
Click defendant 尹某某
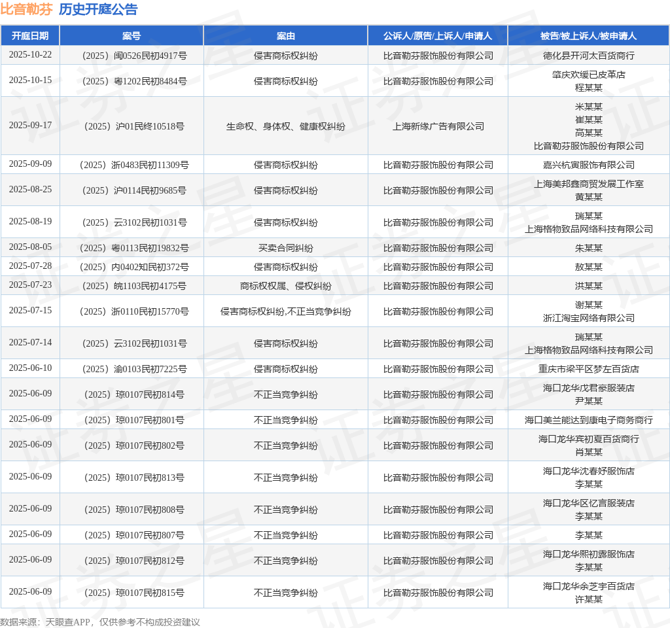point(588,401)
